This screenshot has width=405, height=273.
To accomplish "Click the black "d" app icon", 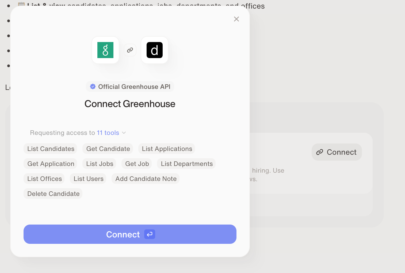I will pyautogui.click(x=154, y=50).
